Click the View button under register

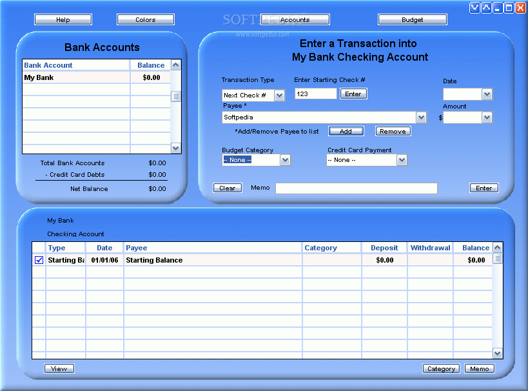point(59,368)
